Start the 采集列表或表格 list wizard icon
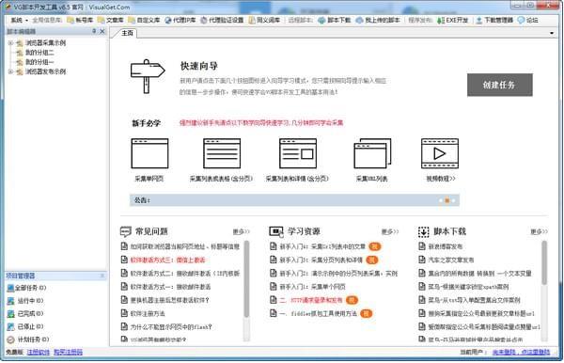Image resolution: width=564 pixels, height=363 pixels. (222, 153)
